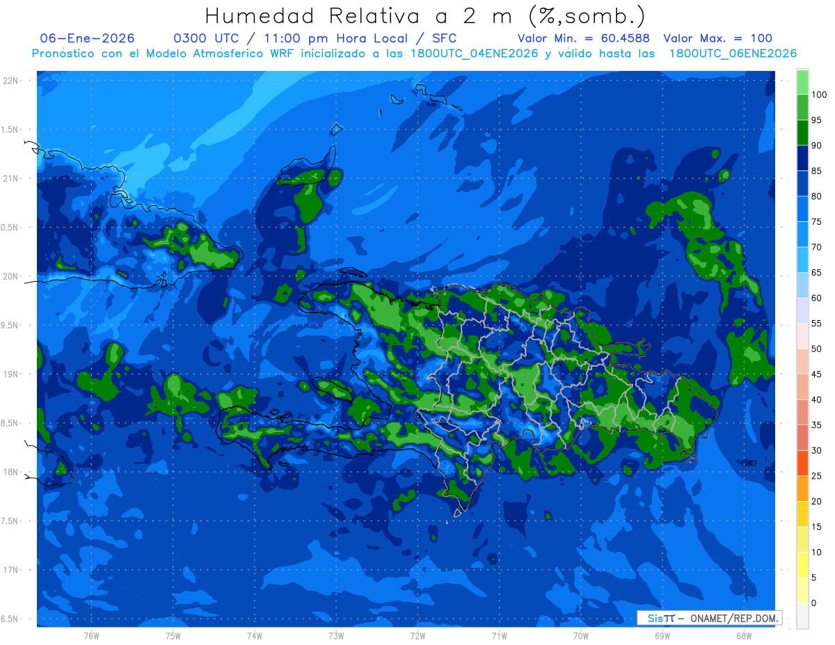Click the legend band between 45 and 50

pos(802,362)
